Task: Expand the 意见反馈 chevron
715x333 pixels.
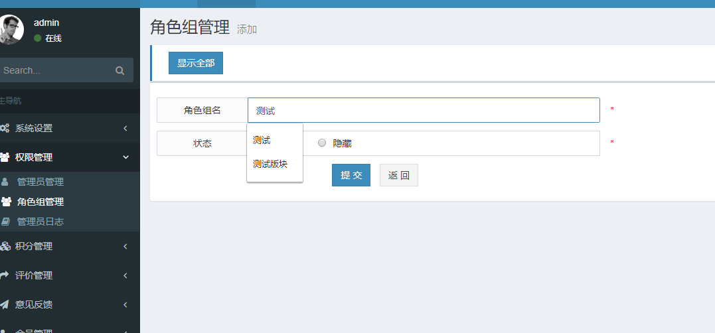Action: [125, 304]
